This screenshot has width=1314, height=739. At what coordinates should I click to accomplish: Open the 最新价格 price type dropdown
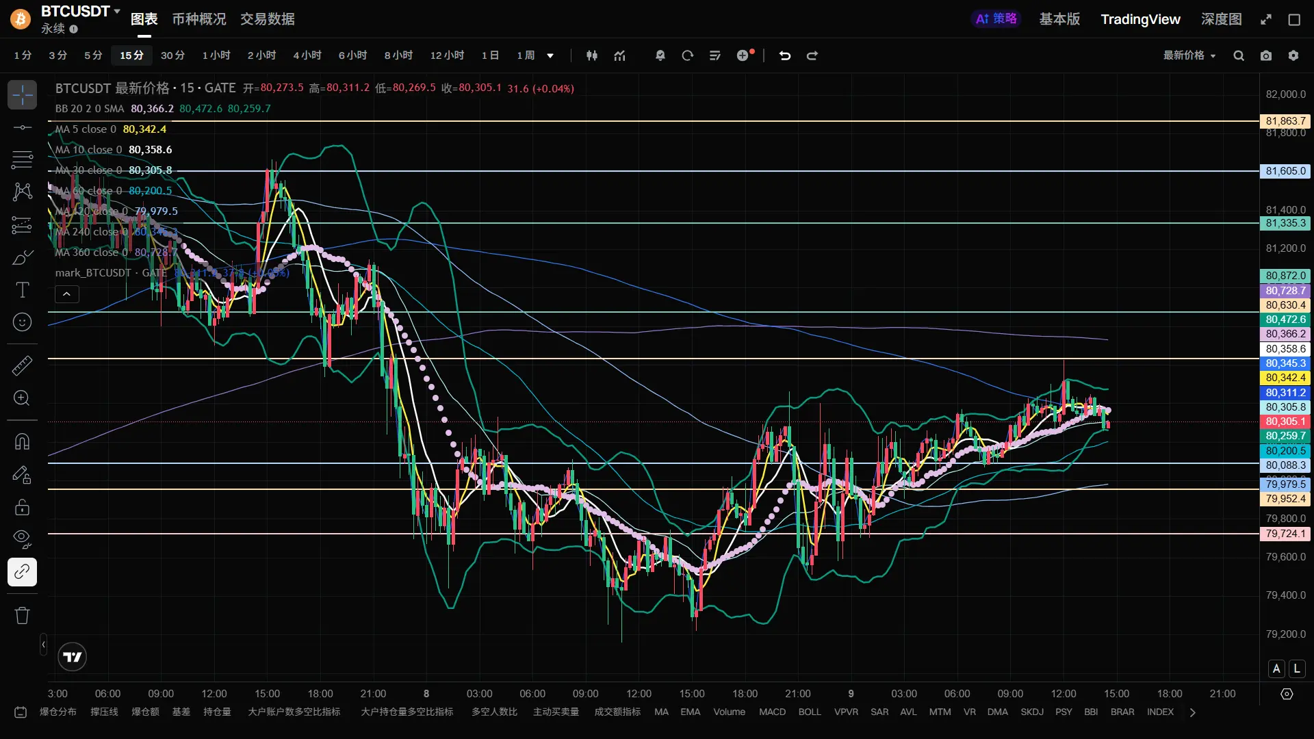coord(1189,55)
